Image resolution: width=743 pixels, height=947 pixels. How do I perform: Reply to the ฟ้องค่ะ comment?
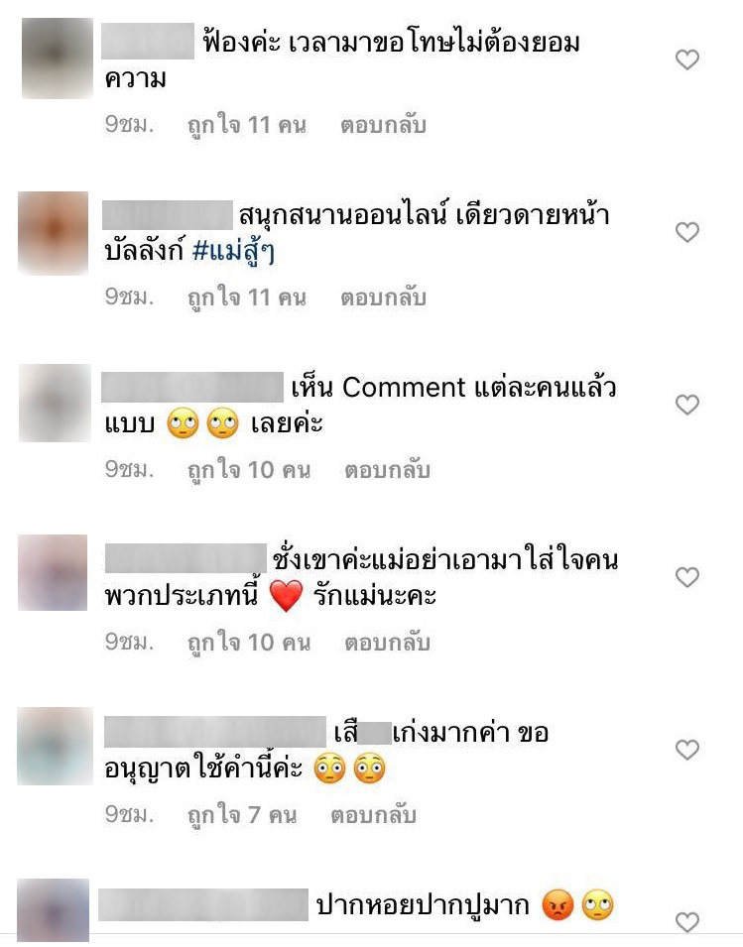point(383,125)
